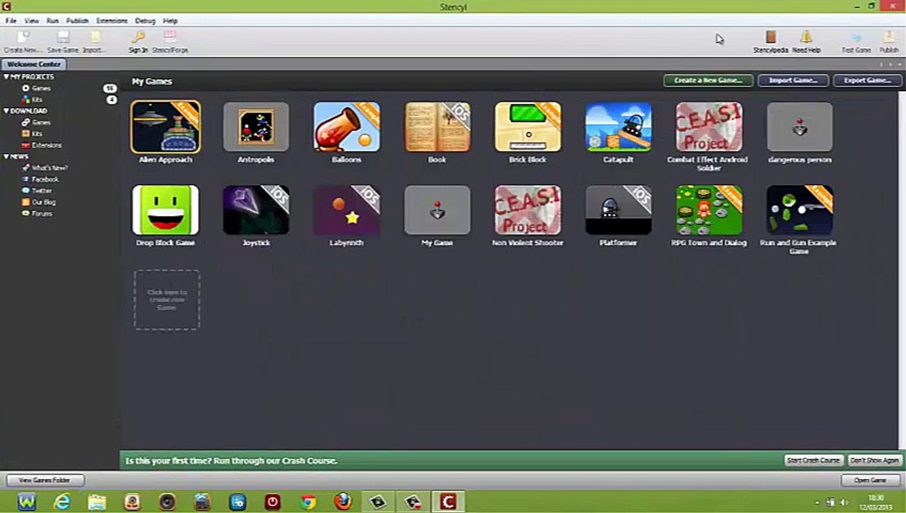
Task: Click the Sign In key icon
Action: tap(138, 37)
